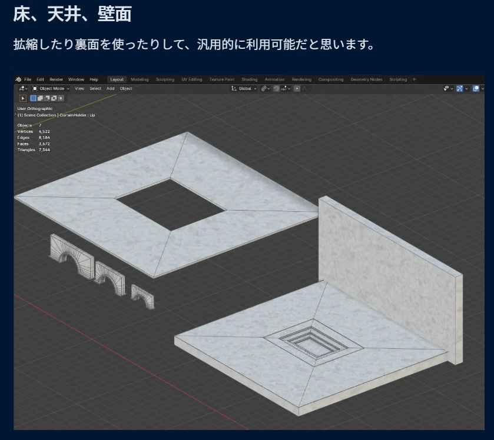Viewport: 494px width, 440px height.
Task: Click the transform pivot point icon
Action: tap(264, 89)
